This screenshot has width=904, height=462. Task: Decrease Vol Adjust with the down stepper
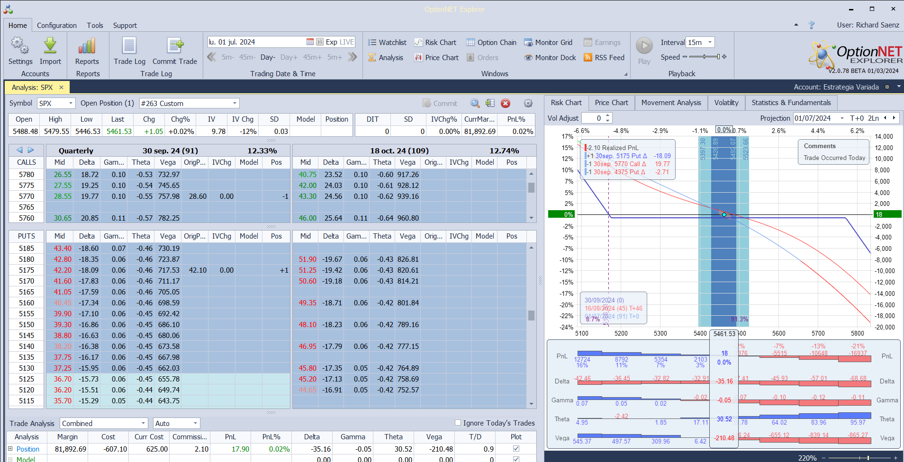pyautogui.click(x=608, y=121)
